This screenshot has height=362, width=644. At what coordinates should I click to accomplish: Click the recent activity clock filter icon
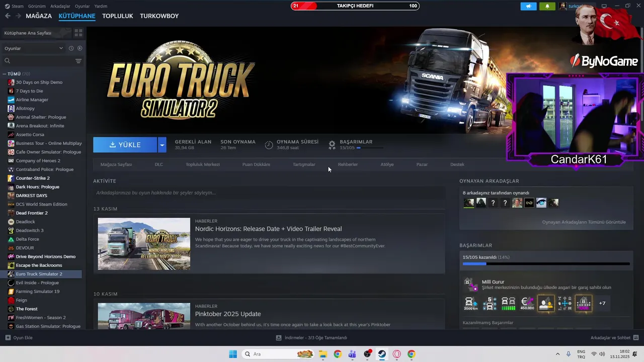click(71, 48)
